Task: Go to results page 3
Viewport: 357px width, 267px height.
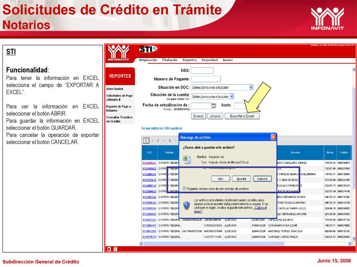Action: [170, 140]
